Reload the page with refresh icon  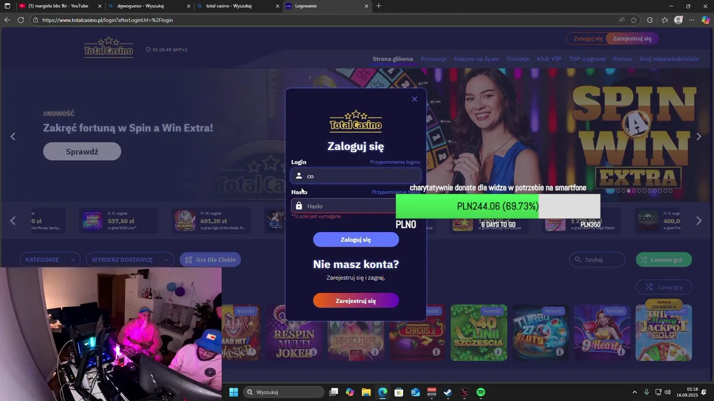pos(21,20)
